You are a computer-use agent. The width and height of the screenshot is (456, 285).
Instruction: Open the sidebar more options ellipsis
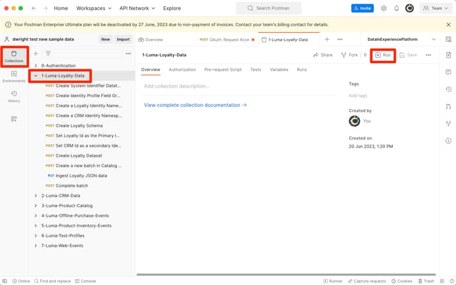coord(128,53)
